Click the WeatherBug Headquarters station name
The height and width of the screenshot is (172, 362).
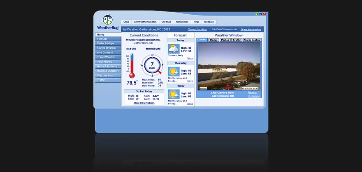143,40
